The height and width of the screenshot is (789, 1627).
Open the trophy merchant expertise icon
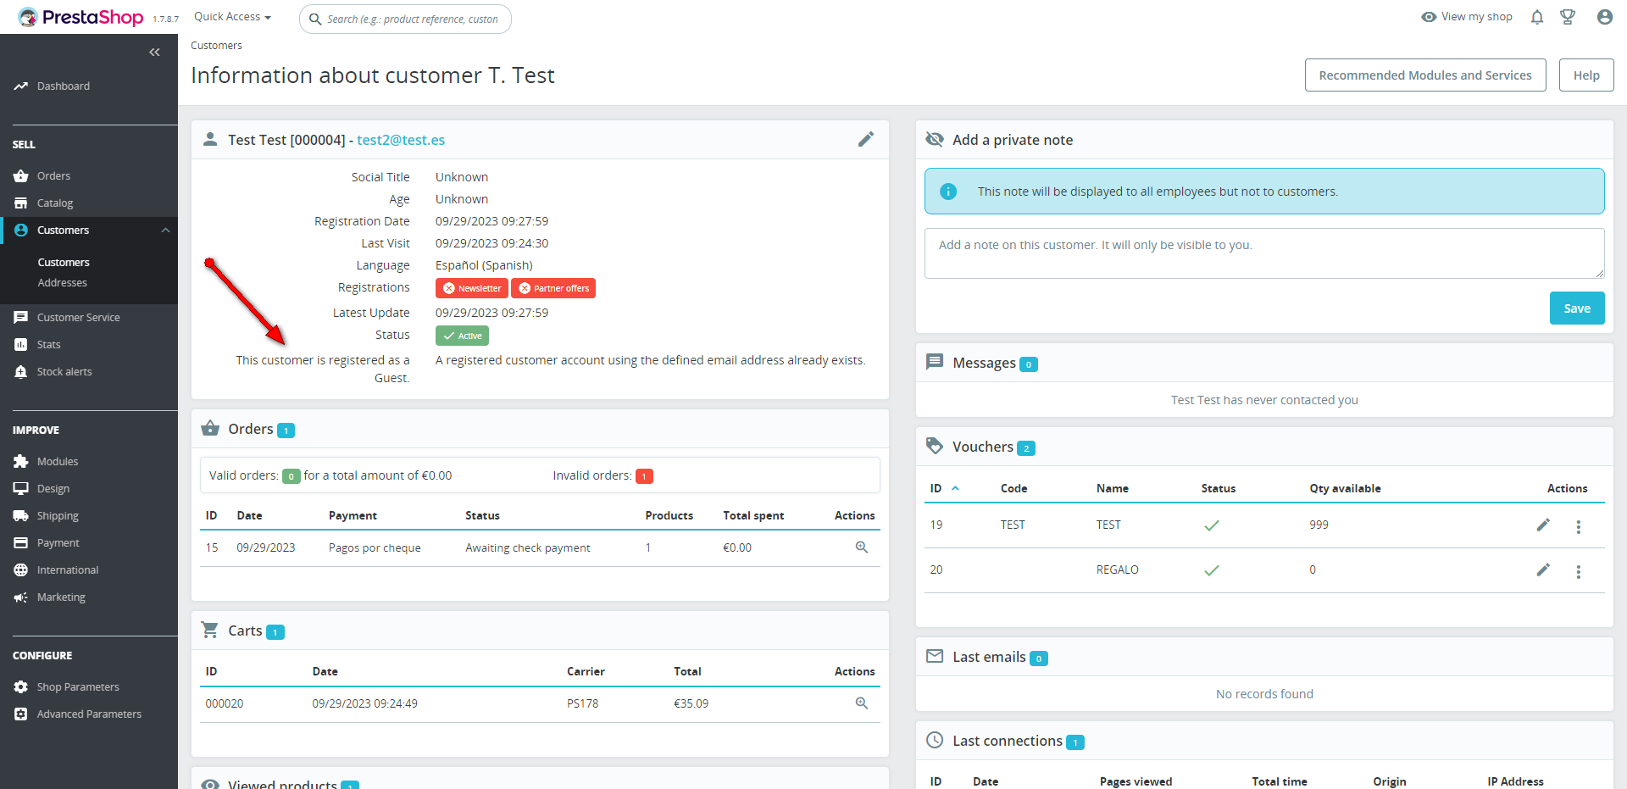(x=1568, y=17)
